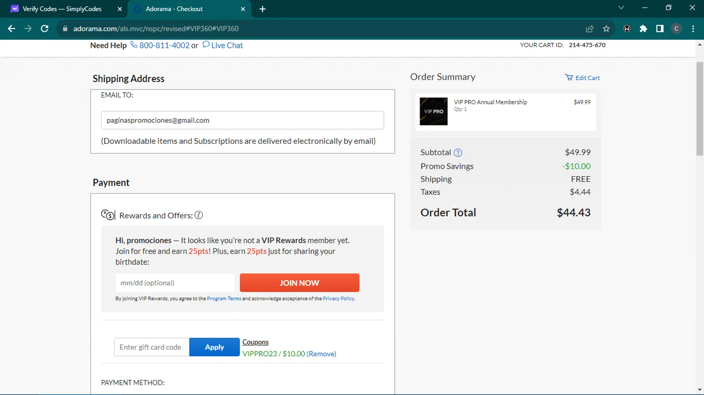Screen dimensions: 704x395
Task: Click the VIP PRO Annual Membership title
Action: (x=490, y=102)
